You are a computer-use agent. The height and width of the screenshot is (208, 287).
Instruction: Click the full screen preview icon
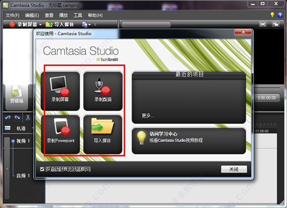pos(263,24)
